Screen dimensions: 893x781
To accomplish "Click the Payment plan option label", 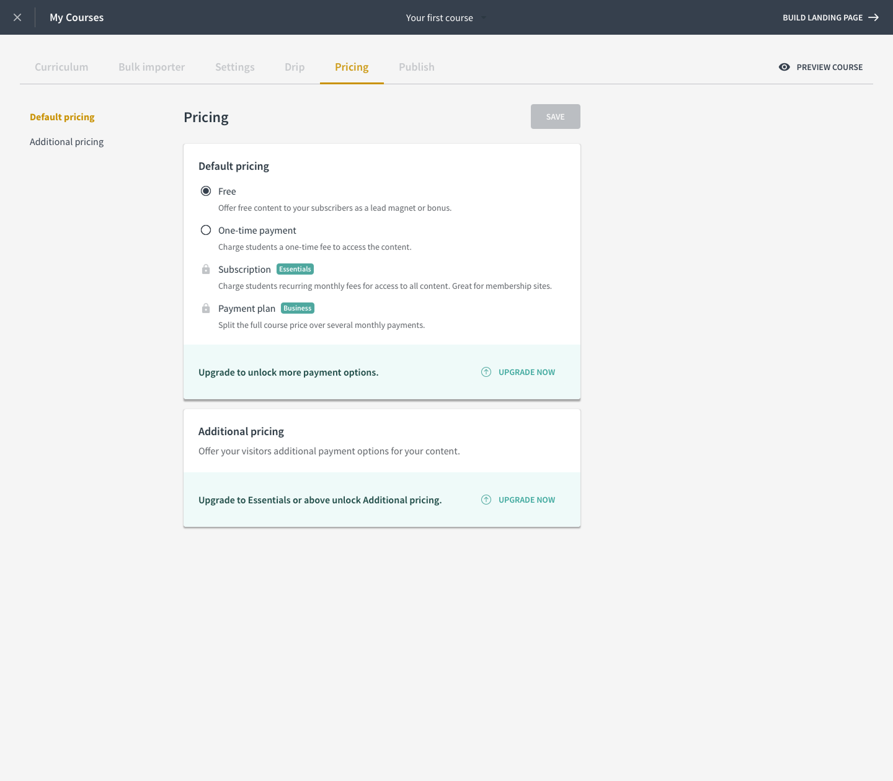I will tap(247, 308).
